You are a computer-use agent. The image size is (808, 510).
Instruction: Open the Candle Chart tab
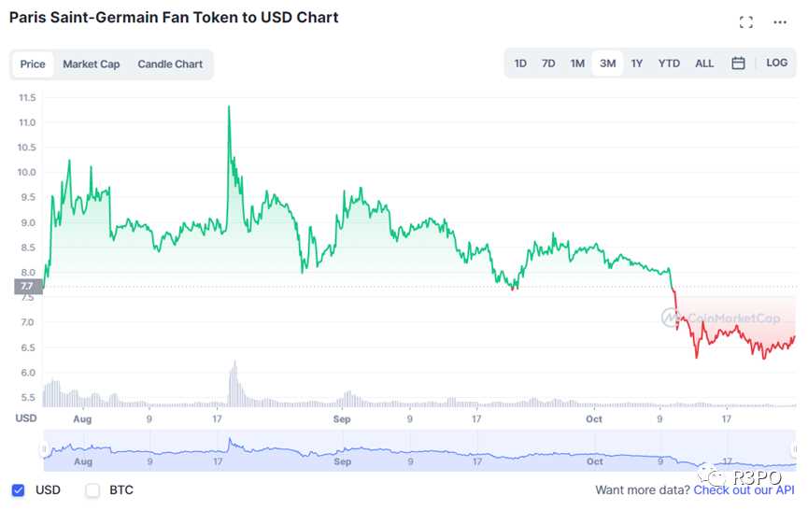(x=170, y=64)
